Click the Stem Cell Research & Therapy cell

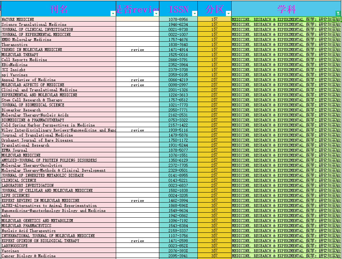tap(59, 100)
